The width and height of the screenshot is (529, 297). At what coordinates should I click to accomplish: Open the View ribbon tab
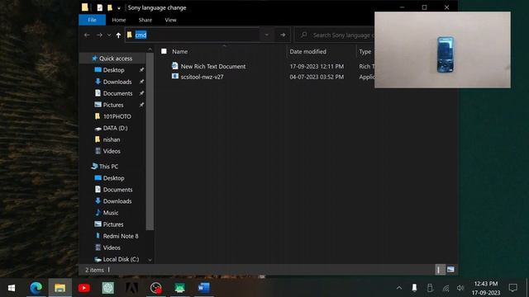click(x=170, y=20)
